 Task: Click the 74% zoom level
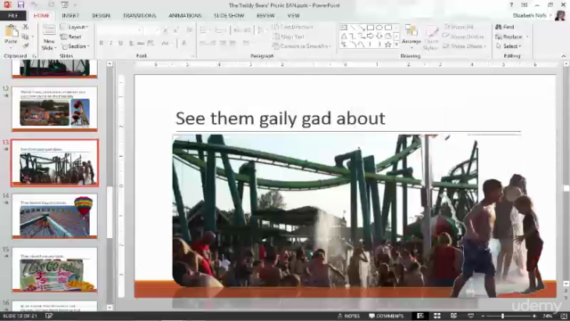pos(548,316)
